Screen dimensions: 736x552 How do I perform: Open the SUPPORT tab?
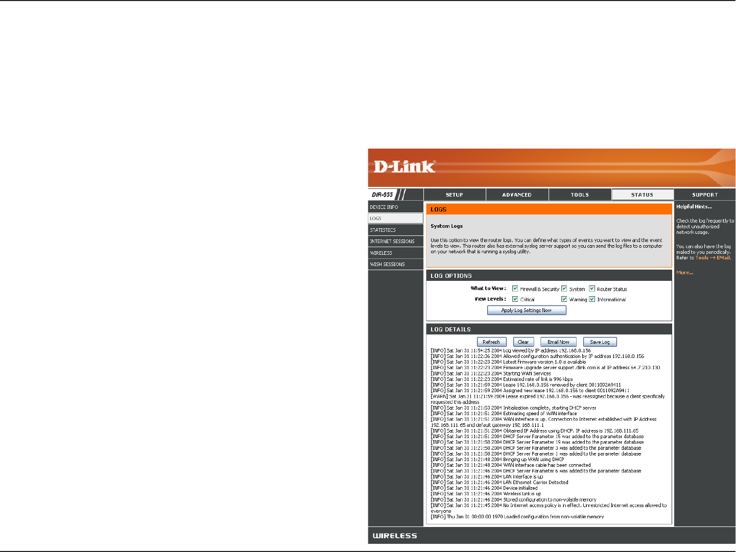[705, 195]
